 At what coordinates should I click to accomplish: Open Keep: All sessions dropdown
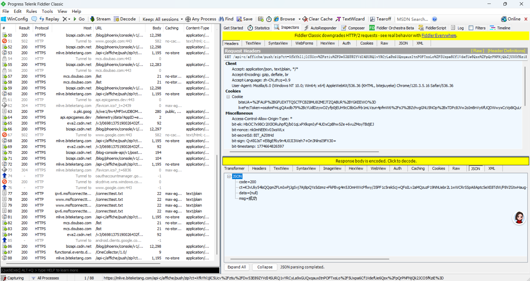(163, 19)
